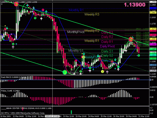Image resolution: width=157 pixels, height=118 pixels.
Task: Select the 2009.03.18 8:00 crosshair date box
Action: 52,116
